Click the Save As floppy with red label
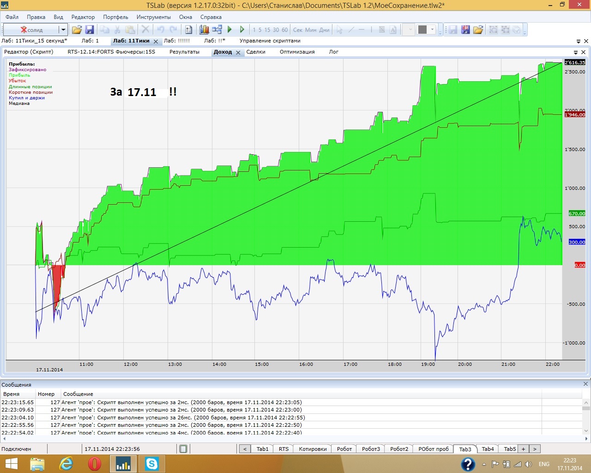The height and width of the screenshot is (473, 591). (x=465, y=30)
